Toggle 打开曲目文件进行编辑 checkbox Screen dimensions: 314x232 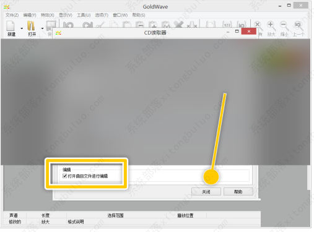[64, 176]
